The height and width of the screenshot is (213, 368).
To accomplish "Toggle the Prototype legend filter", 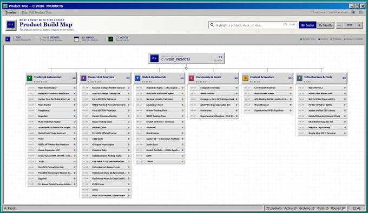I will pos(336,39).
